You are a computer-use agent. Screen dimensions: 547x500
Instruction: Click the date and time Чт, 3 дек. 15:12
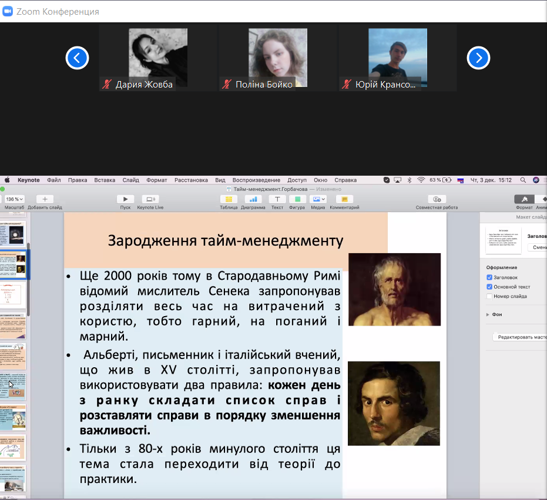point(491,180)
